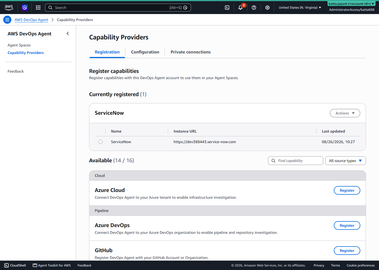379x270 pixels.
Task: Click the Azure DevOps capability title
Action: (x=112, y=225)
